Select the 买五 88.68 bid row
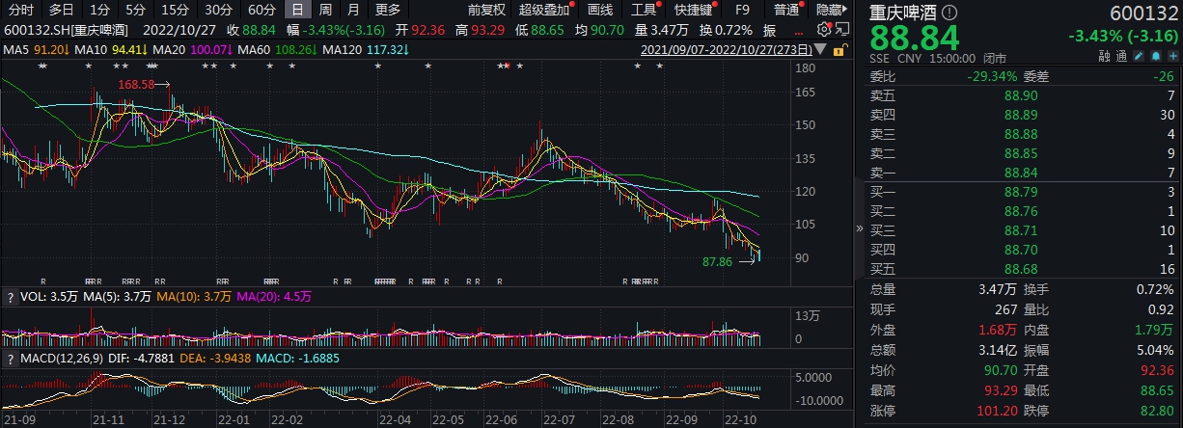Image resolution: width=1183 pixels, height=428 pixels. 1023,270
